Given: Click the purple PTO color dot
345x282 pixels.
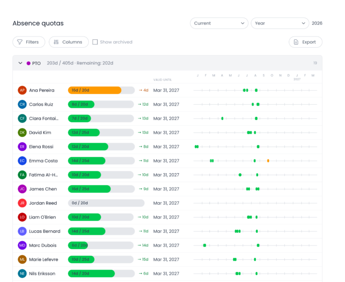Looking at the screenshot, I should click(x=29, y=63).
